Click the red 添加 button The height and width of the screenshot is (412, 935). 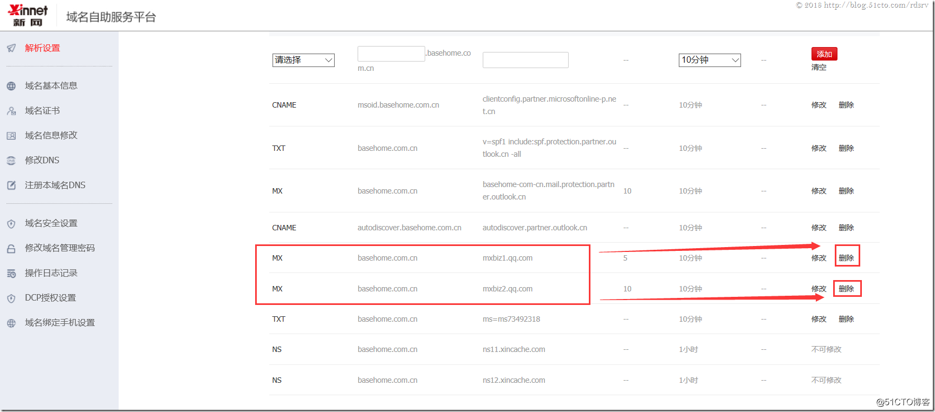pos(824,54)
